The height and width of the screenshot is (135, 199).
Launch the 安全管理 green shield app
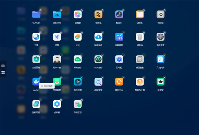click(x=36, y=59)
